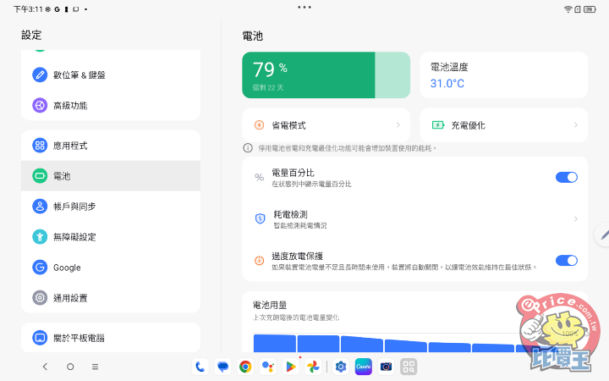This screenshot has width=609, height=381.
Task: Tap the 電量百分比 label text
Action: [293, 173]
